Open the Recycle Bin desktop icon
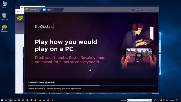The width and height of the screenshot is (181, 102). pos(4,16)
